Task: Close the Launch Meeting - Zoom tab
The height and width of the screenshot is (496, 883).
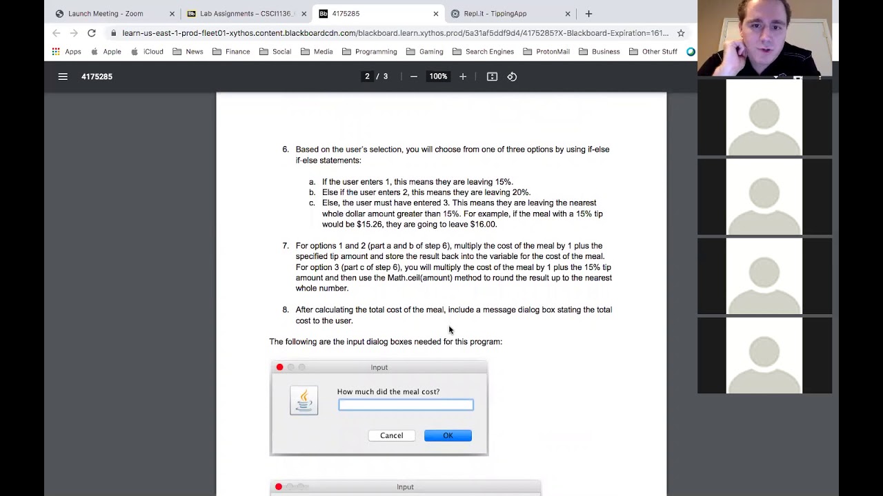Action: point(172,14)
